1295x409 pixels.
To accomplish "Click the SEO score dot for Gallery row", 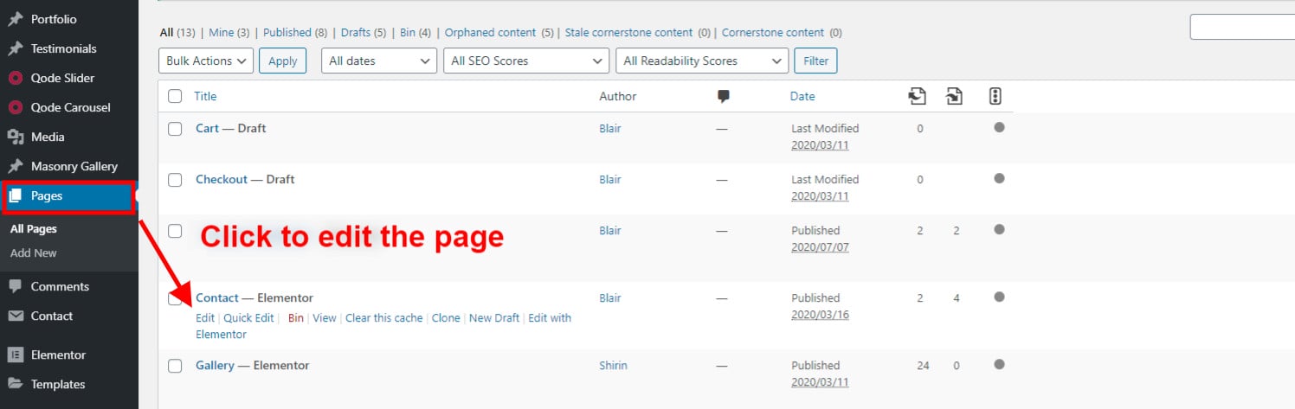I will (999, 364).
